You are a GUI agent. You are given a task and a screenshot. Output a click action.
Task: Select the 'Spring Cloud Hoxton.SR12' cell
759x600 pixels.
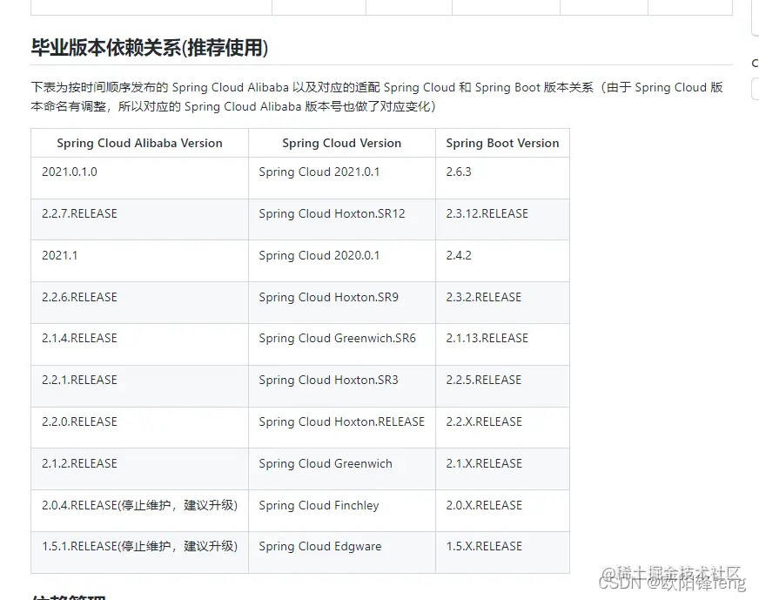point(342,219)
